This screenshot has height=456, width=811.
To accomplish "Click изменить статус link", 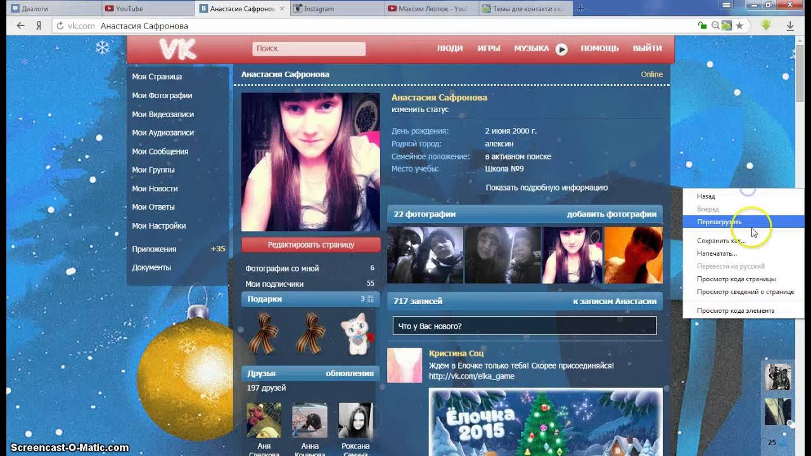I will click(420, 110).
